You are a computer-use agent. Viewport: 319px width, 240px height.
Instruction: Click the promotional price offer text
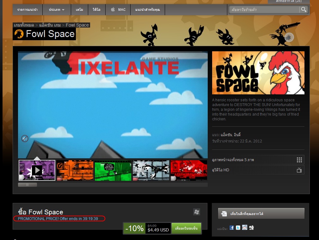[x=58, y=218]
